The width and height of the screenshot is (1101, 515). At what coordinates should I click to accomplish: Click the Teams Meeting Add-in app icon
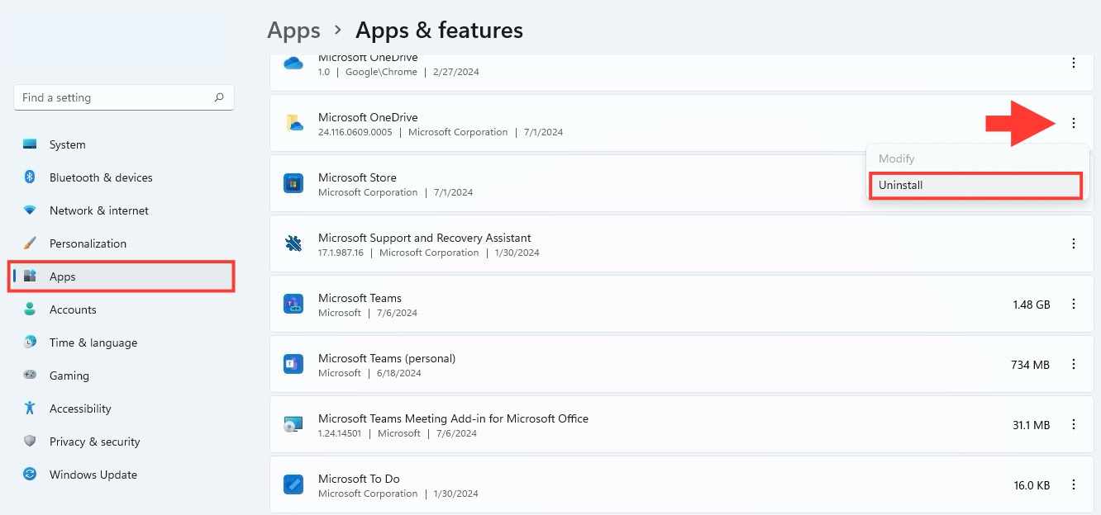(x=293, y=424)
